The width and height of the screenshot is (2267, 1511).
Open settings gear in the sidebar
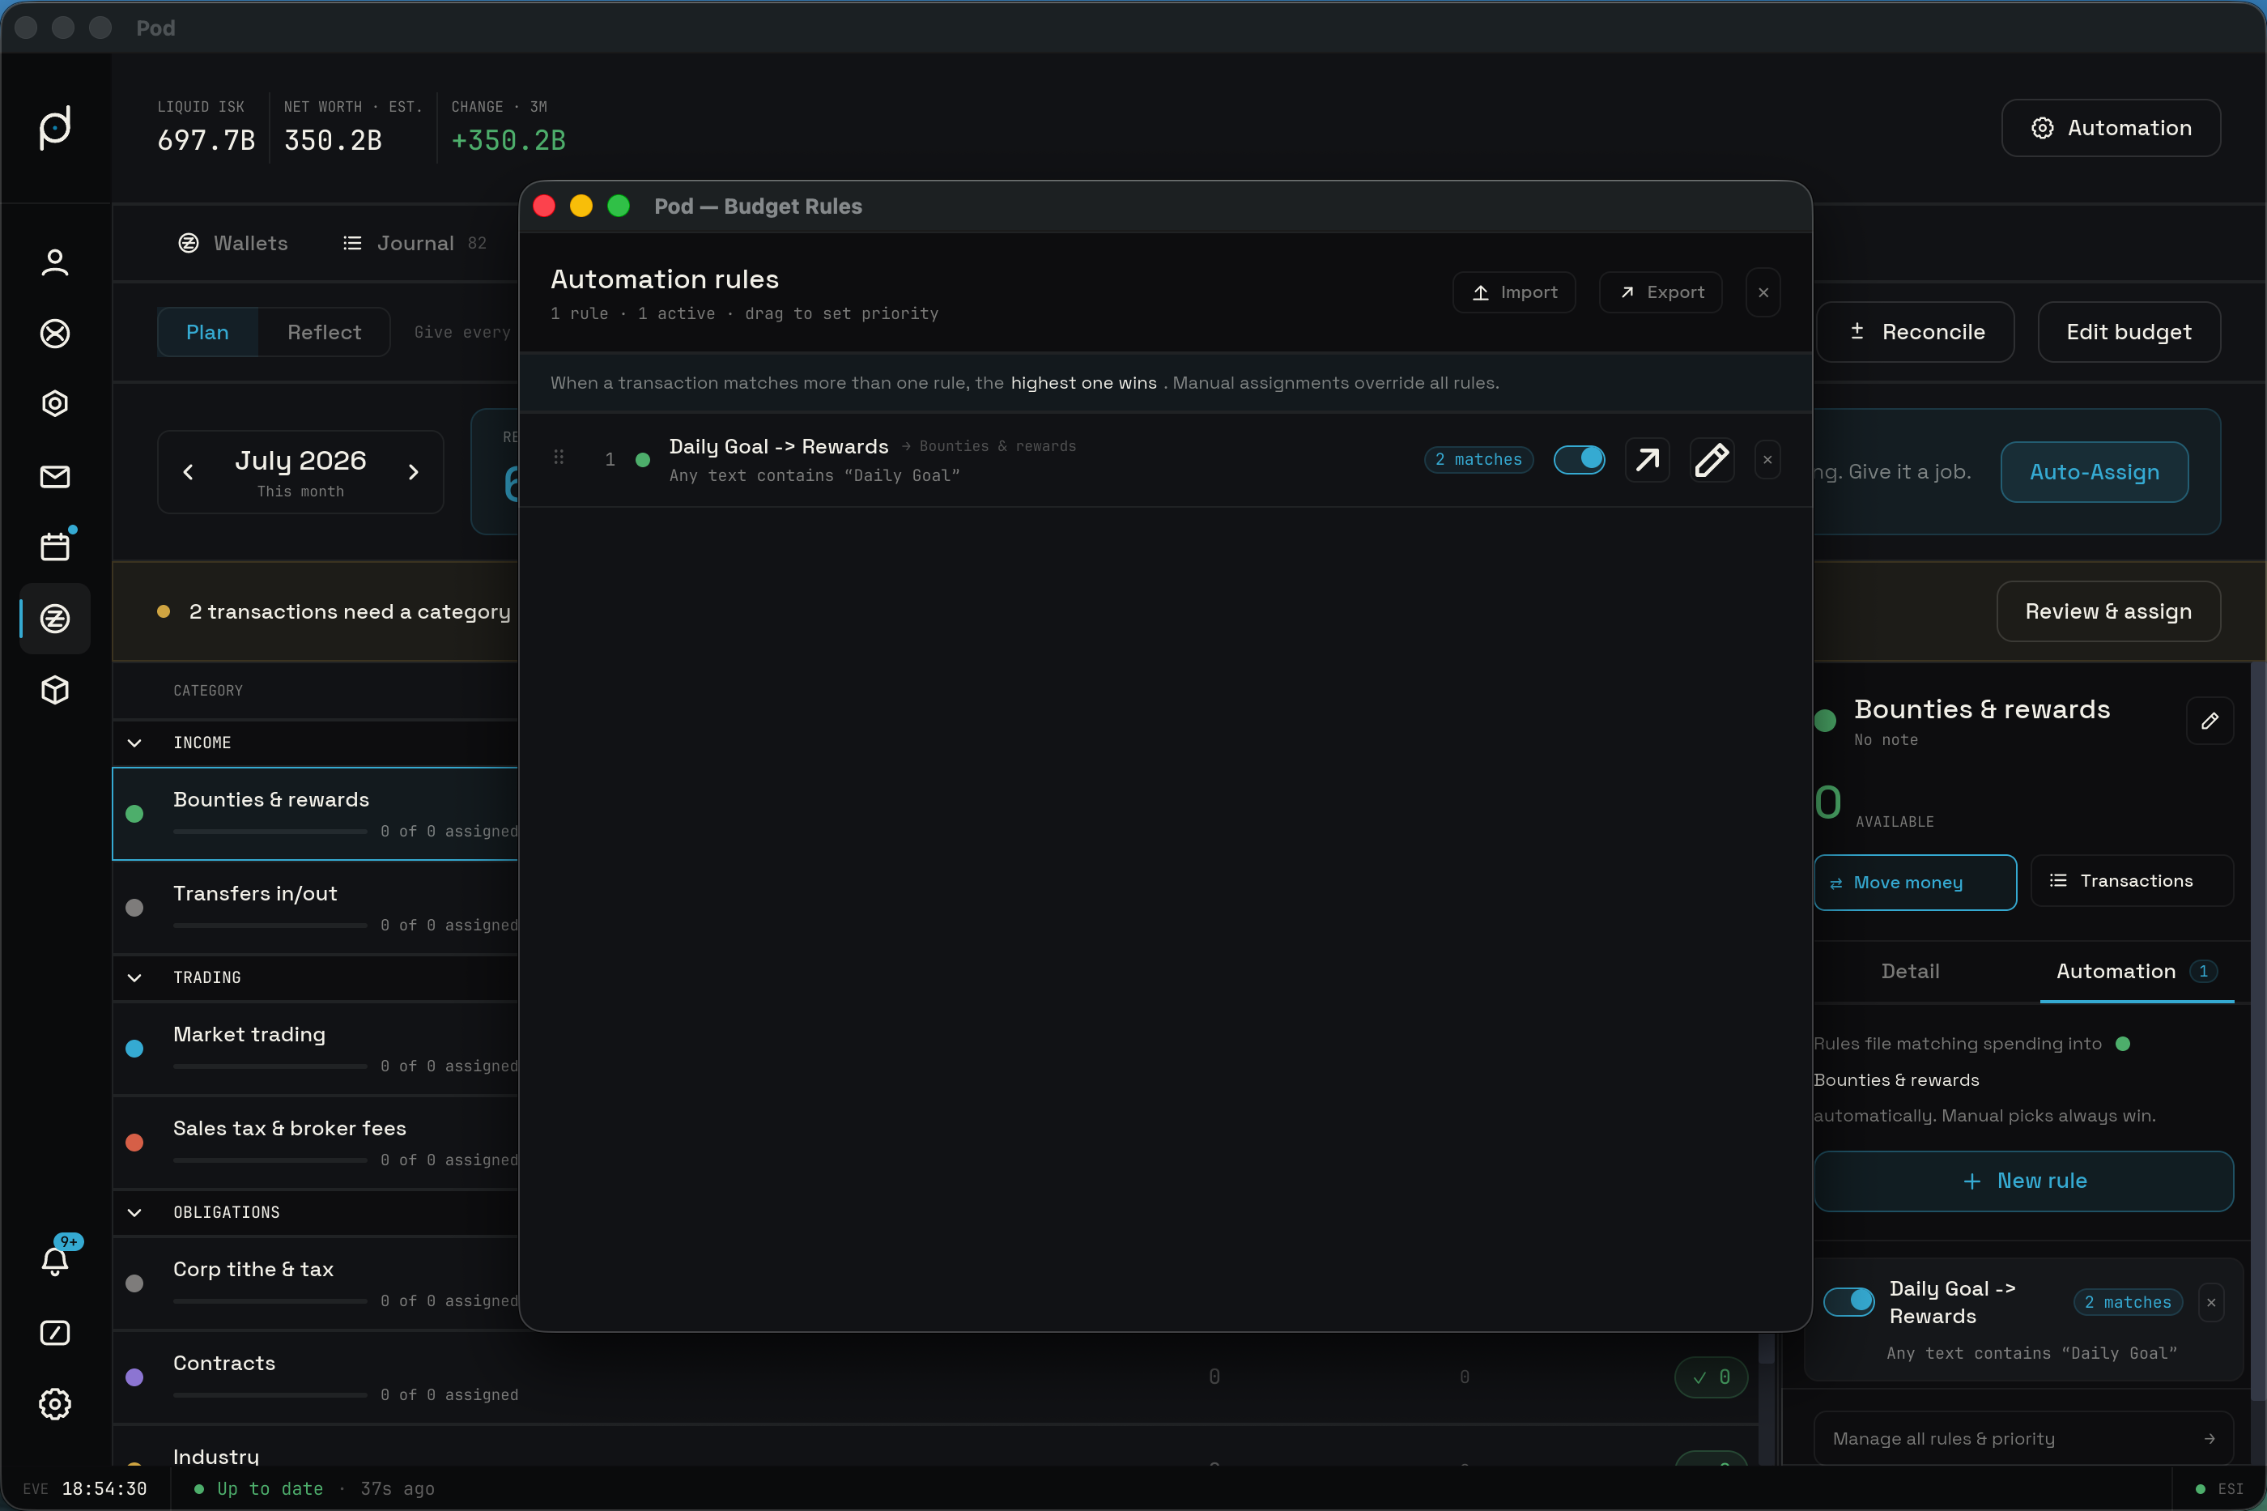click(x=55, y=1404)
